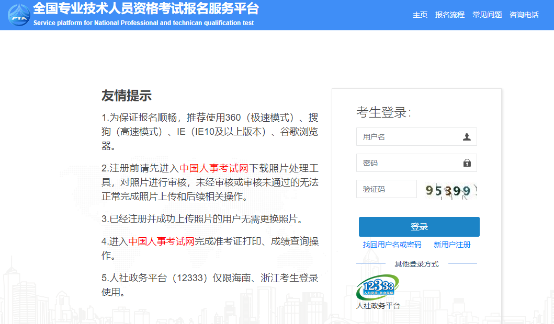The height and width of the screenshot is (324, 554).
Task: Click the user silhouette icon in username field
Action: [467, 137]
